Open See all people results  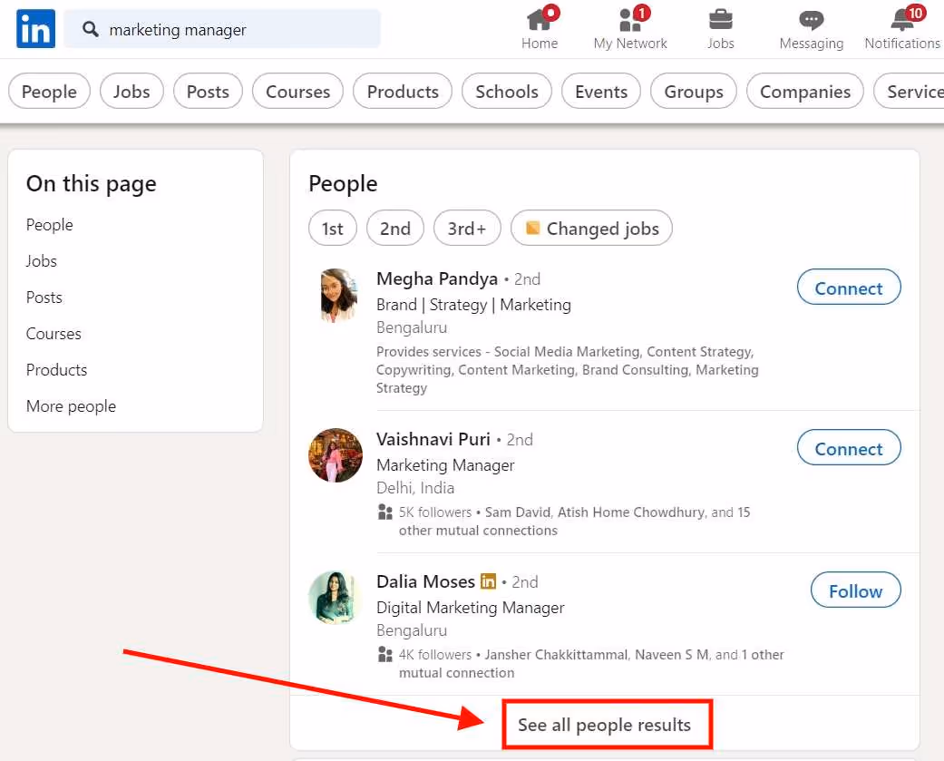click(x=605, y=725)
